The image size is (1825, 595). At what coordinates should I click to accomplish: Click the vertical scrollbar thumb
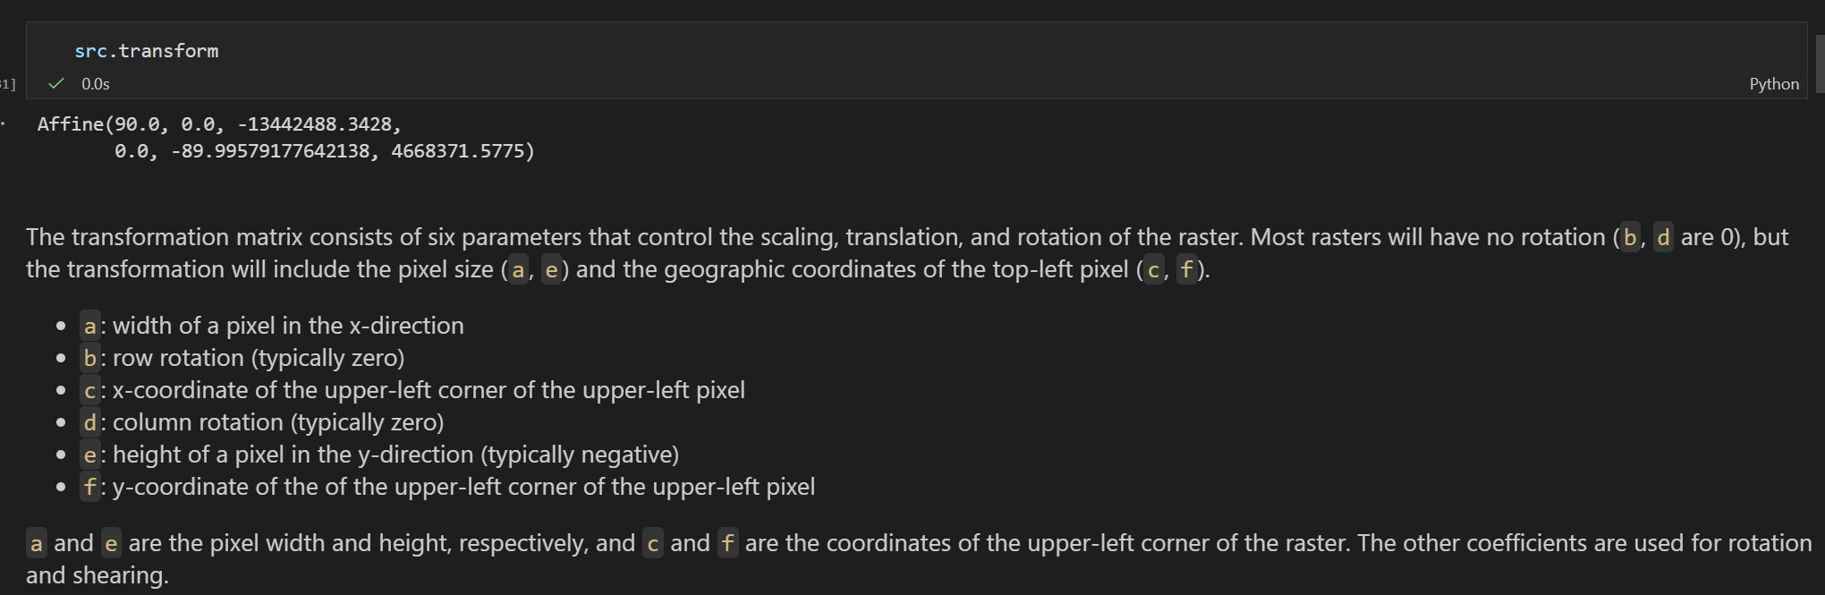pyautogui.click(x=1820, y=63)
